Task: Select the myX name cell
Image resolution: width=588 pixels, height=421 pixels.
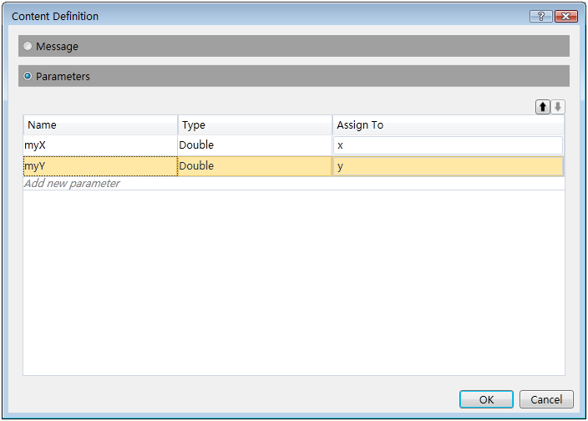Action: click(x=100, y=145)
